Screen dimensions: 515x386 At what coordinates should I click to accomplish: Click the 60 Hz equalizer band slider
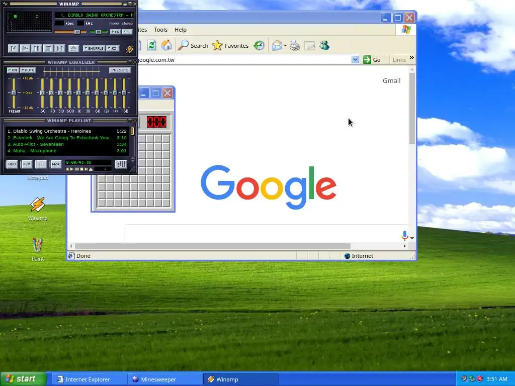(x=42, y=93)
